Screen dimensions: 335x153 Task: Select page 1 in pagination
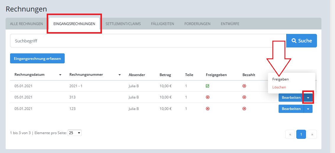click(301, 134)
